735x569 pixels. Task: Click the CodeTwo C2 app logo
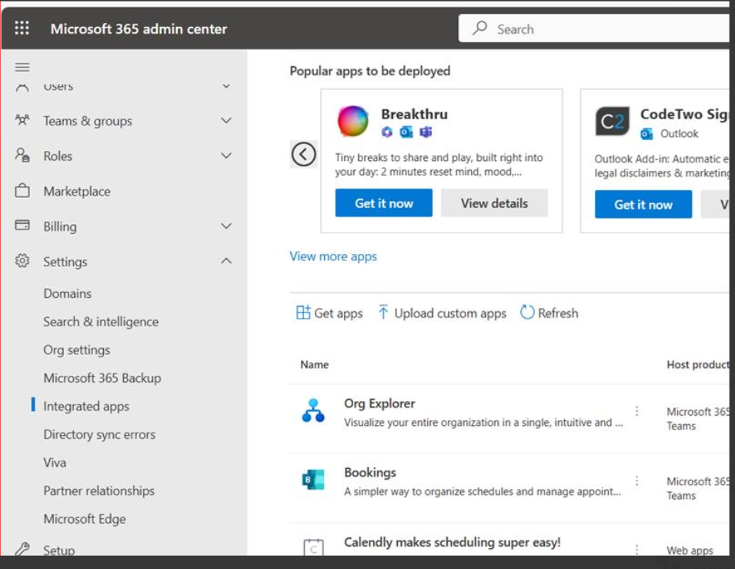tap(612, 122)
